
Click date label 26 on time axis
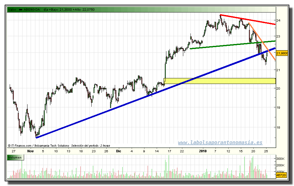pyautogui.click(x=106, y=151)
